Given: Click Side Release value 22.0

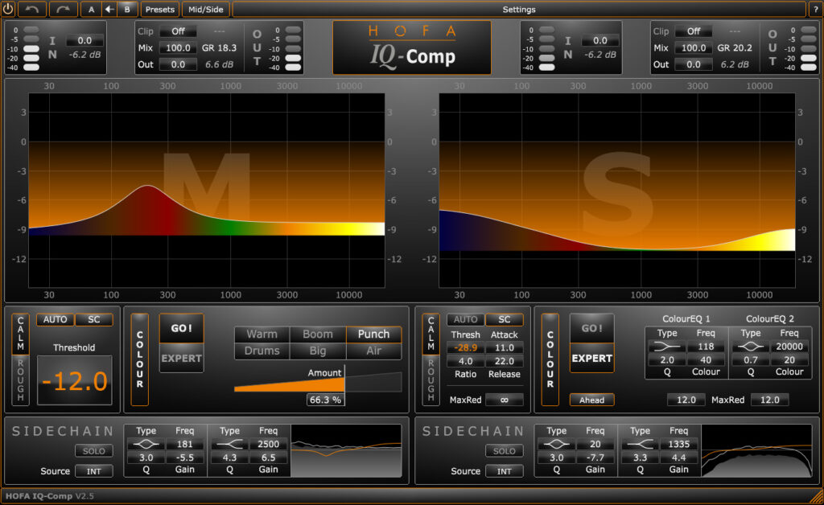Looking at the screenshot, I should 505,361.
